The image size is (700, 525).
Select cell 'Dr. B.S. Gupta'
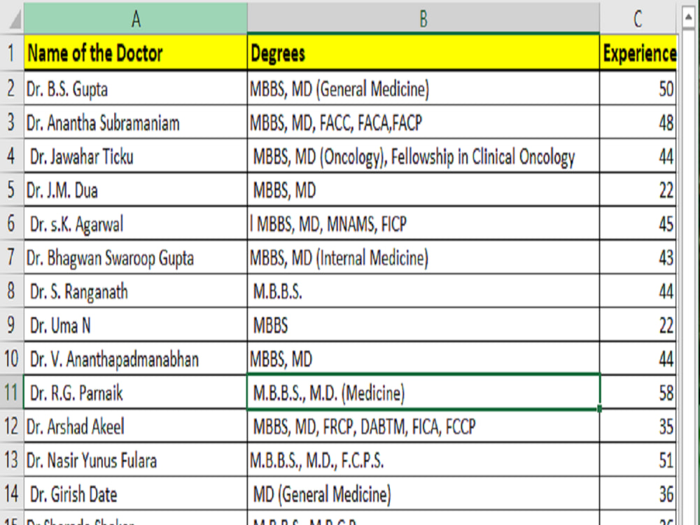(x=136, y=88)
